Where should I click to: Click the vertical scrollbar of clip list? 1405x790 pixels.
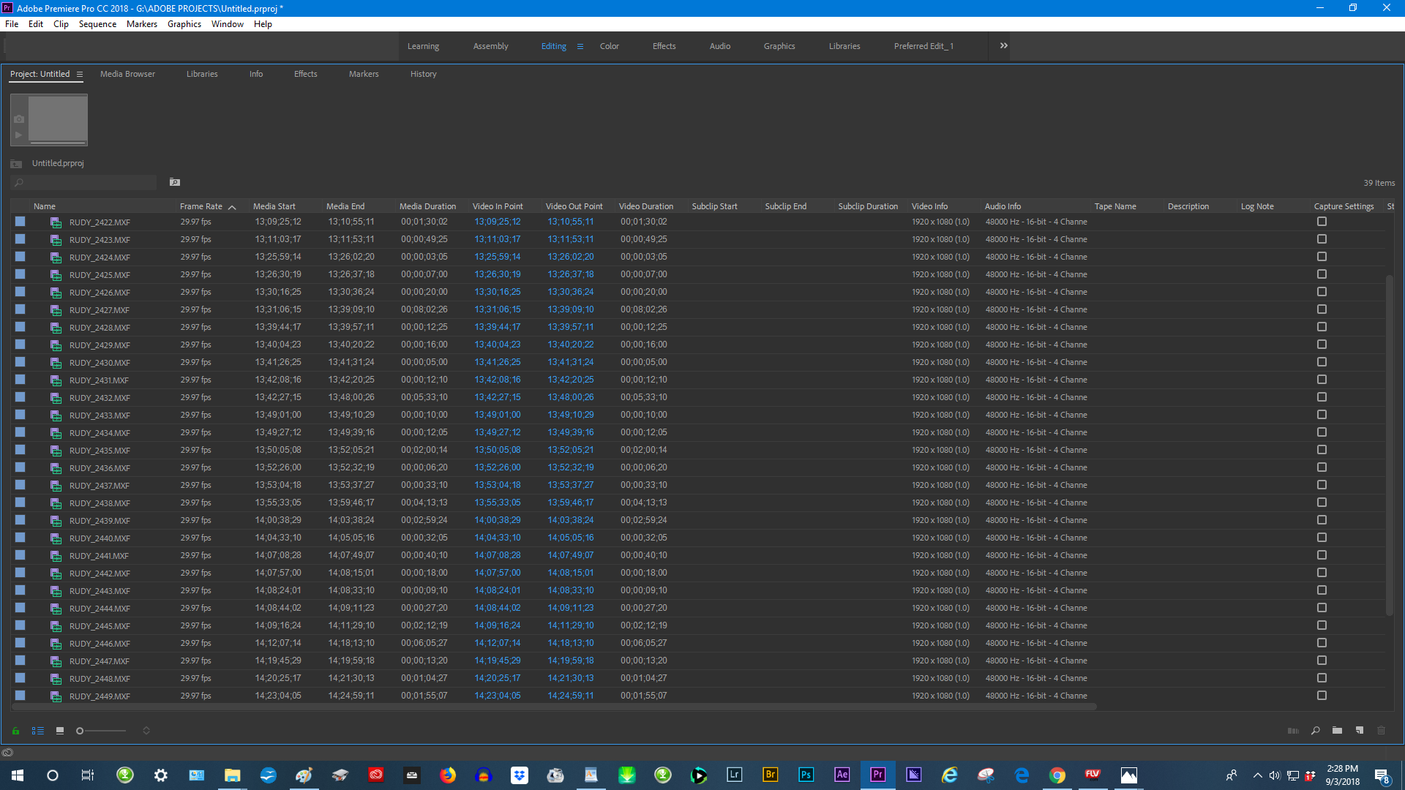pos(1389,445)
